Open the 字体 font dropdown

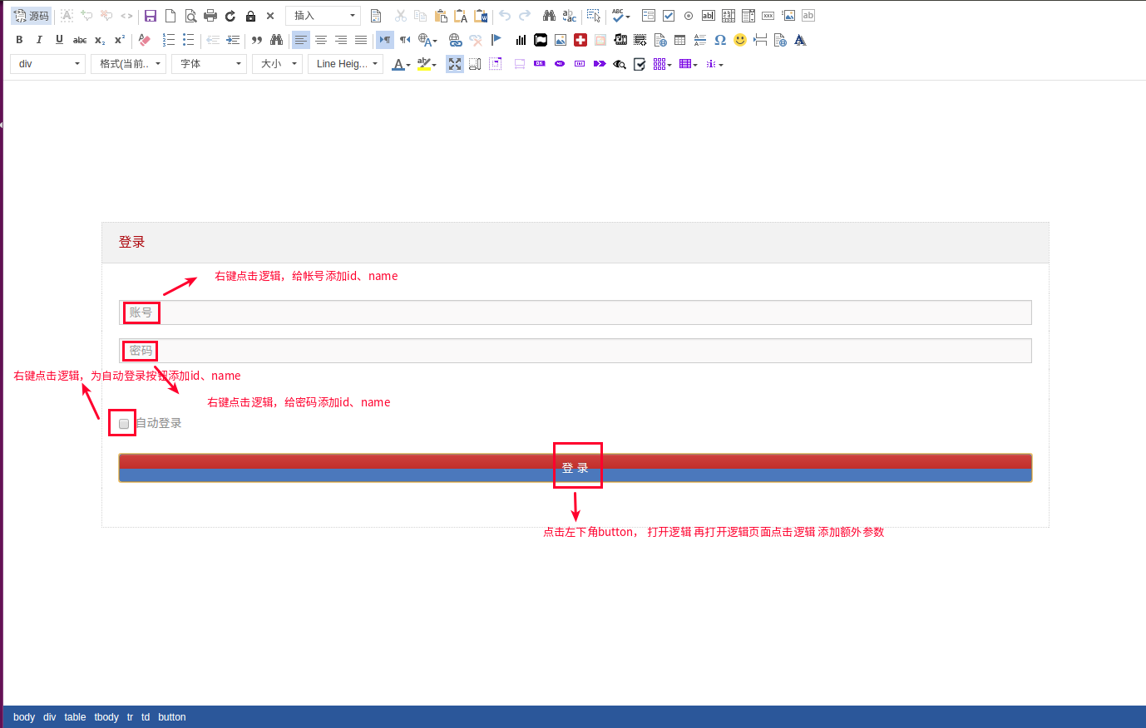tap(210, 64)
